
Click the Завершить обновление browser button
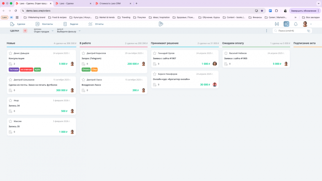click(304, 11)
